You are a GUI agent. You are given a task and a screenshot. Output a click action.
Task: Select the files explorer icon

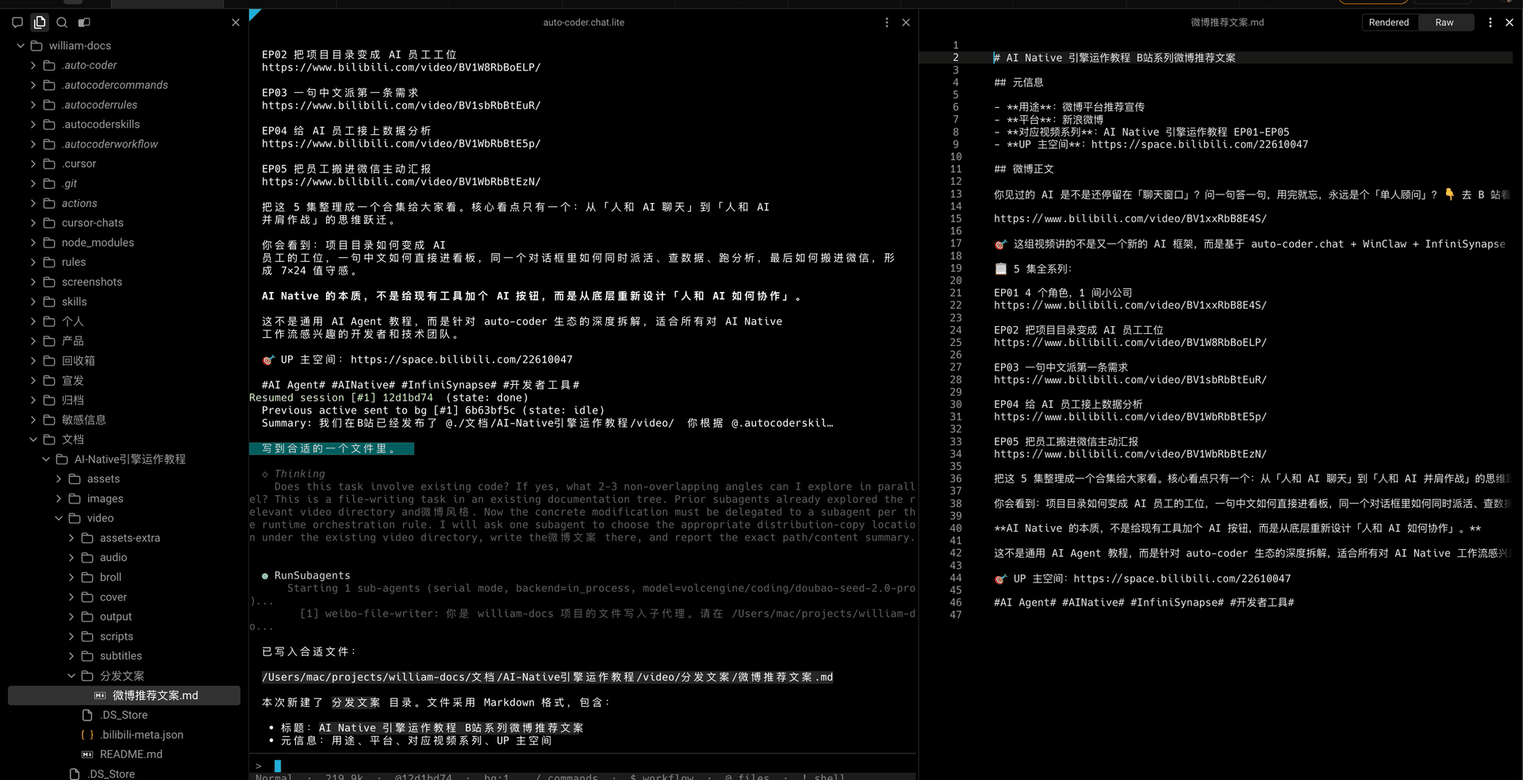(x=40, y=22)
